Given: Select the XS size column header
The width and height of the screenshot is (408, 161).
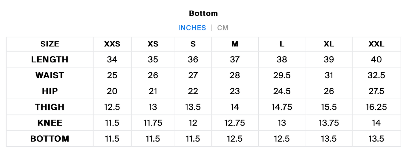Looking at the screenshot, I should coord(153,44).
